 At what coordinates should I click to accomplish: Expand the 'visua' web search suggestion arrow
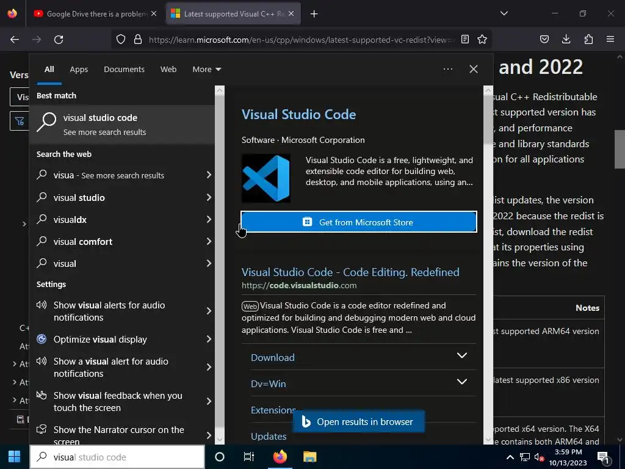tap(209, 175)
